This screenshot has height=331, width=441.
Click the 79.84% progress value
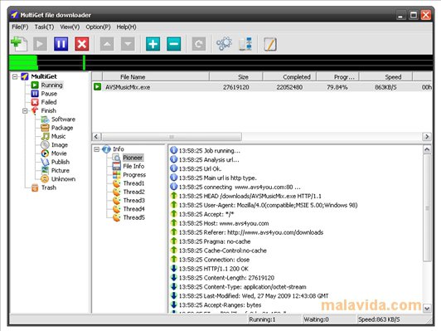[x=337, y=87]
